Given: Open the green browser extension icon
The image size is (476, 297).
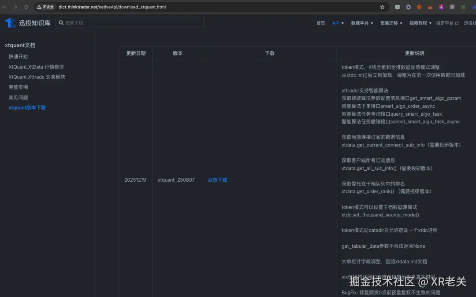Looking at the screenshot, I should (x=463, y=7).
